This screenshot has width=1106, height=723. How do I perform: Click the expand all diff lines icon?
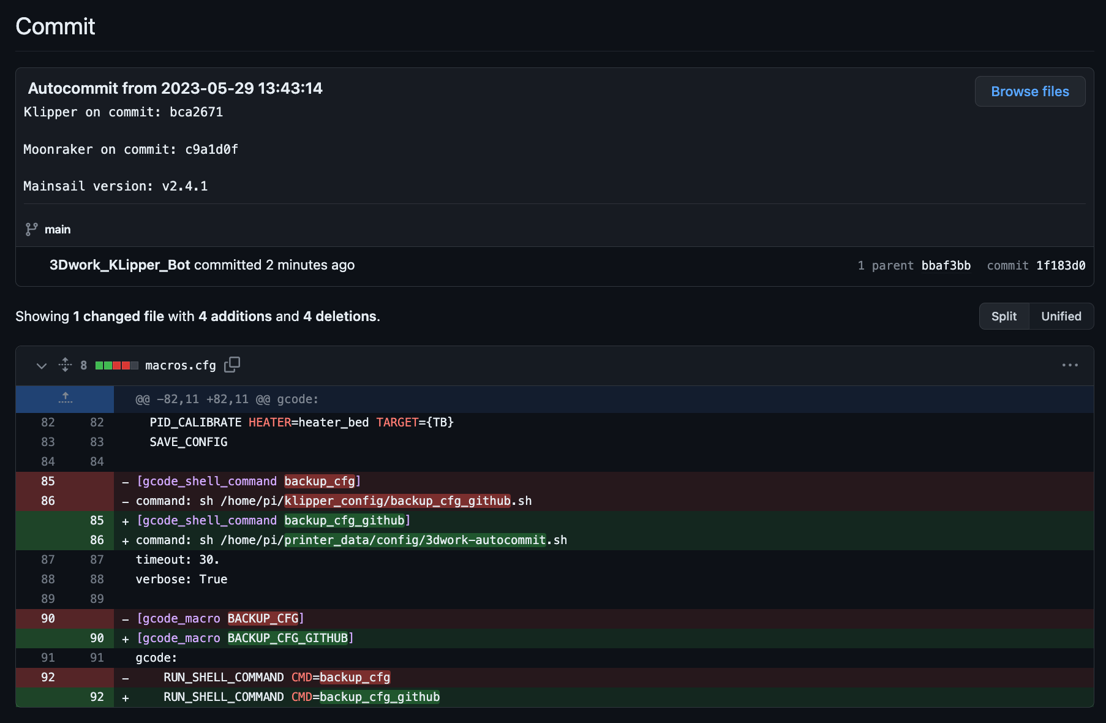click(65, 365)
